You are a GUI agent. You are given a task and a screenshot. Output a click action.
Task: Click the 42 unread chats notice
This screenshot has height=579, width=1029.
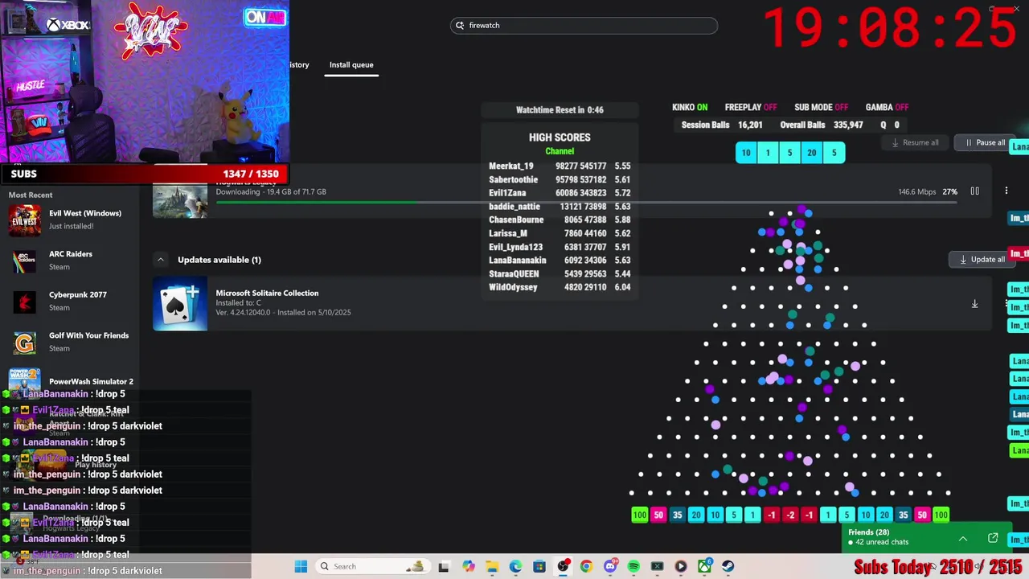883,542
